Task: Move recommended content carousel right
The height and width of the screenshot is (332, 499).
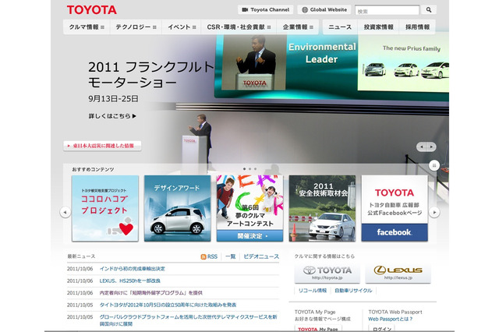Action: (434, 212)
